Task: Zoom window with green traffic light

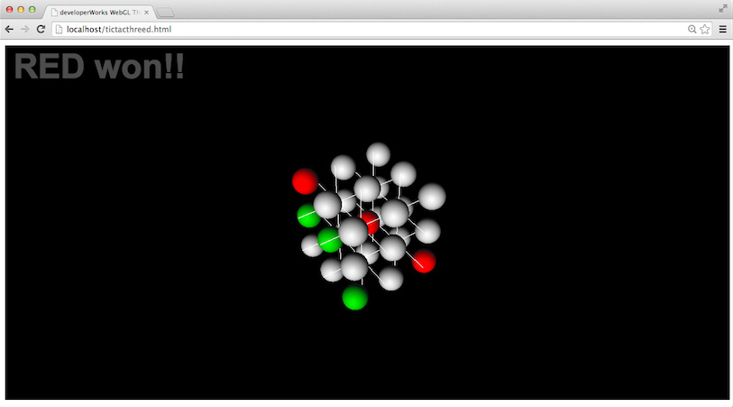Action: click(x=32, y=9)
